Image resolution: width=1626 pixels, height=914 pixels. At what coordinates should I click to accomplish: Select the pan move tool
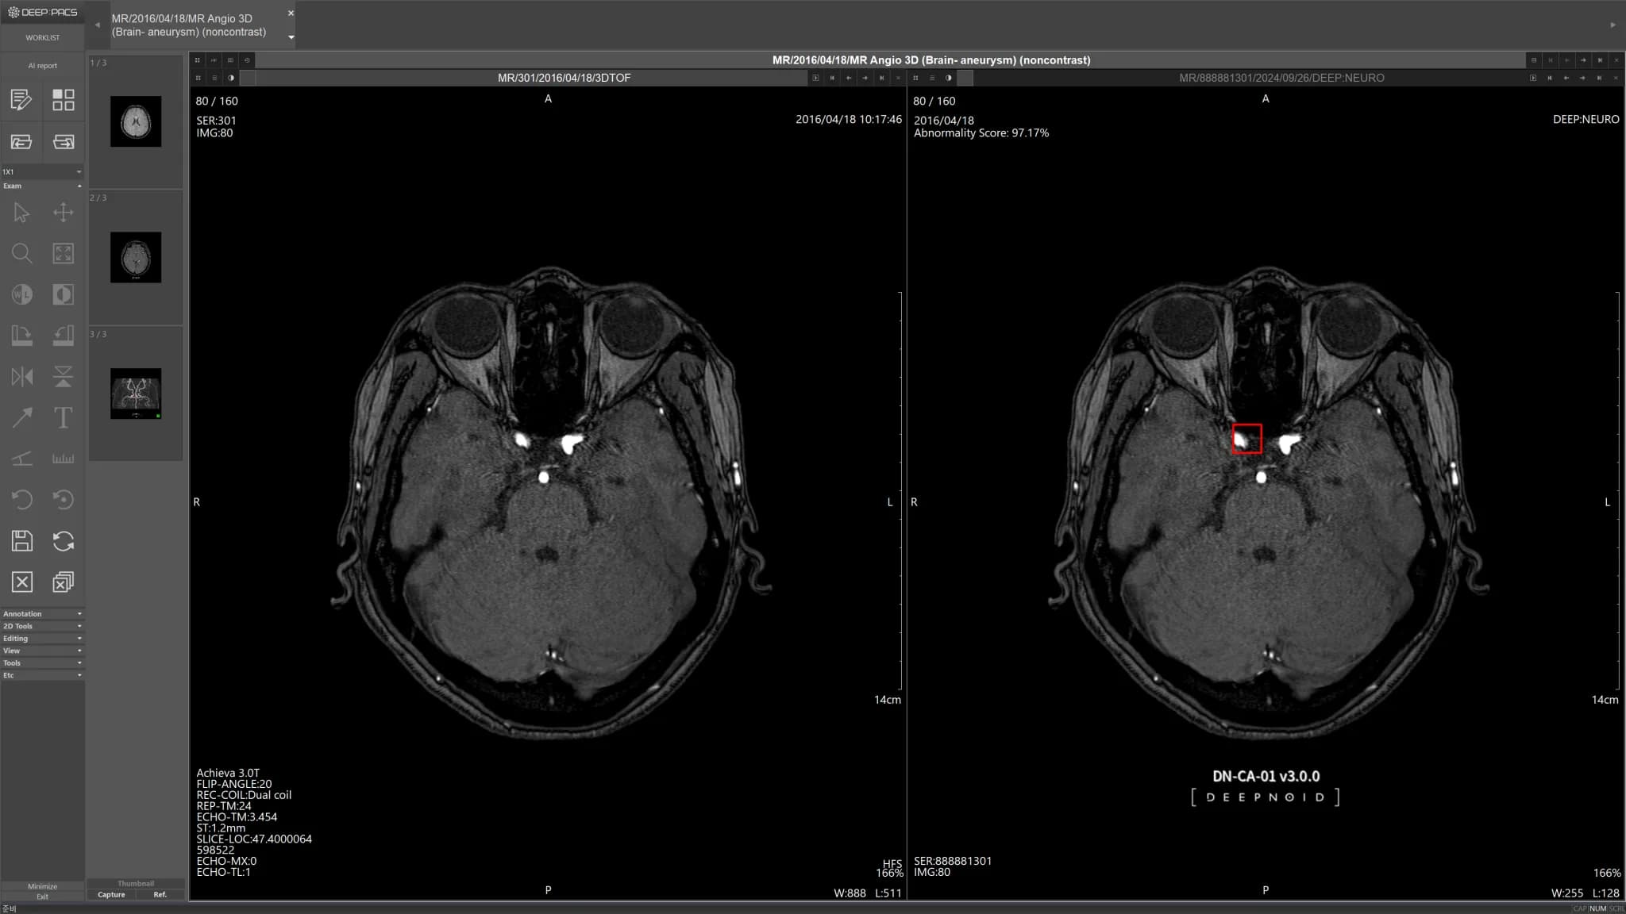(x=64, y=213)
